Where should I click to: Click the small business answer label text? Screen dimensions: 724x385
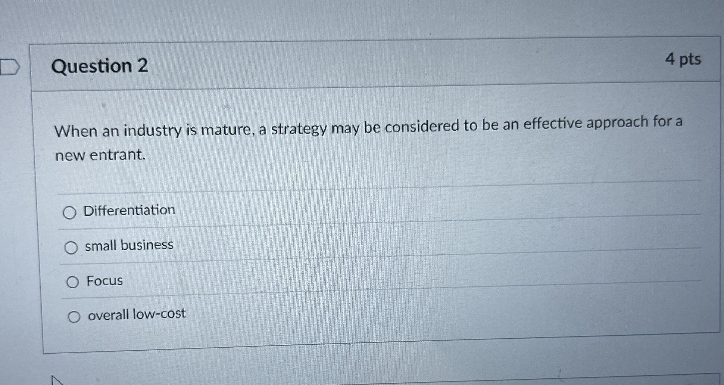129,245
